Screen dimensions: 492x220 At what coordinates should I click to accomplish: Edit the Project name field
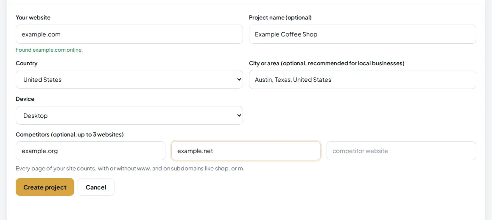[362, 34]
